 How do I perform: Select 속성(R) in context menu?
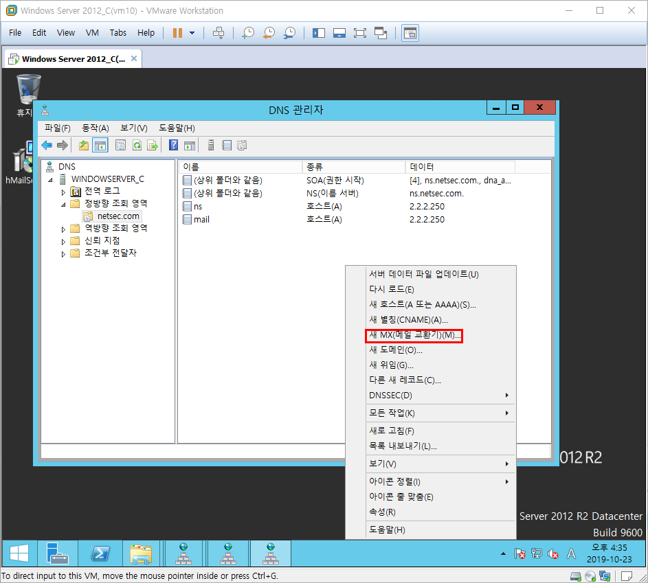click(x=440, y=512)
